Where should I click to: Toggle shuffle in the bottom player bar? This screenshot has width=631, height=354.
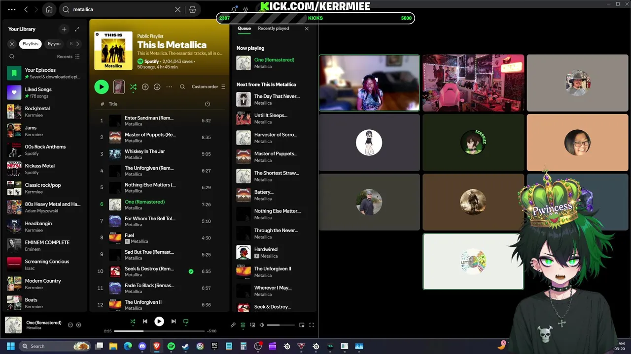133,322
